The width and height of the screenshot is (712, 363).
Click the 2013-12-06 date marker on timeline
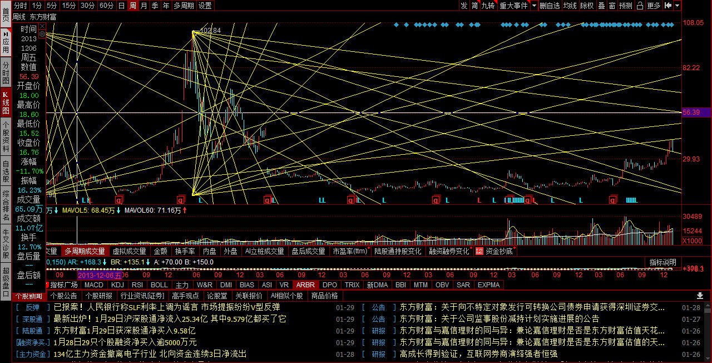click(x=100, y=274)
